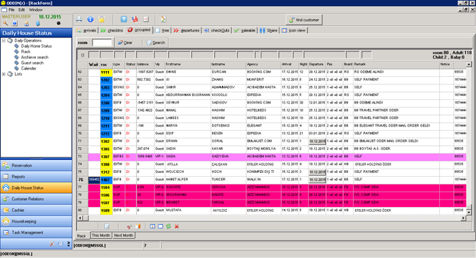Open the Reports sidebar section
This screenshot has width=476, height=258.
click(36, 176)
